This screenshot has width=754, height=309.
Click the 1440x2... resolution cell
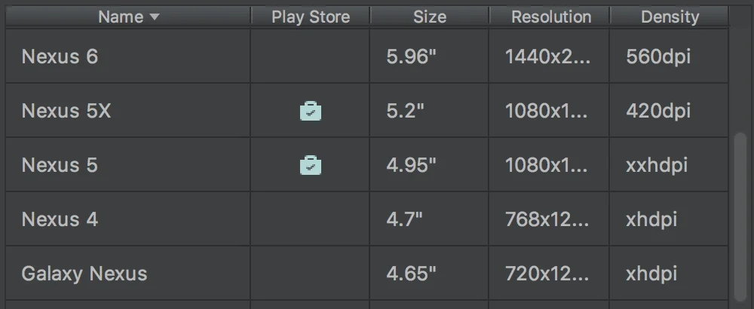click(549, 57)
